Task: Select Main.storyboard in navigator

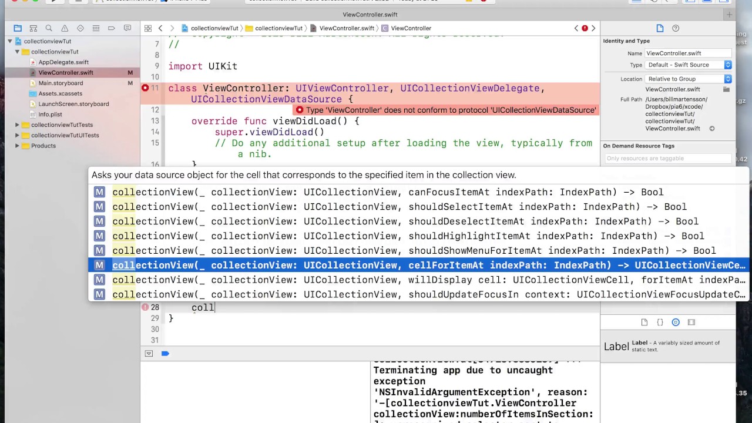Action: (x=61, y=83)
